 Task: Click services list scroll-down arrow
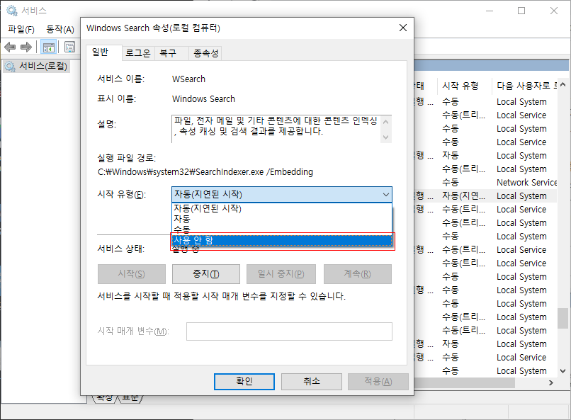pos(562,371)
